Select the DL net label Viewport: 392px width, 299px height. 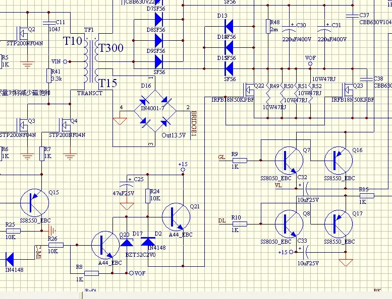[x=222, y=220]
